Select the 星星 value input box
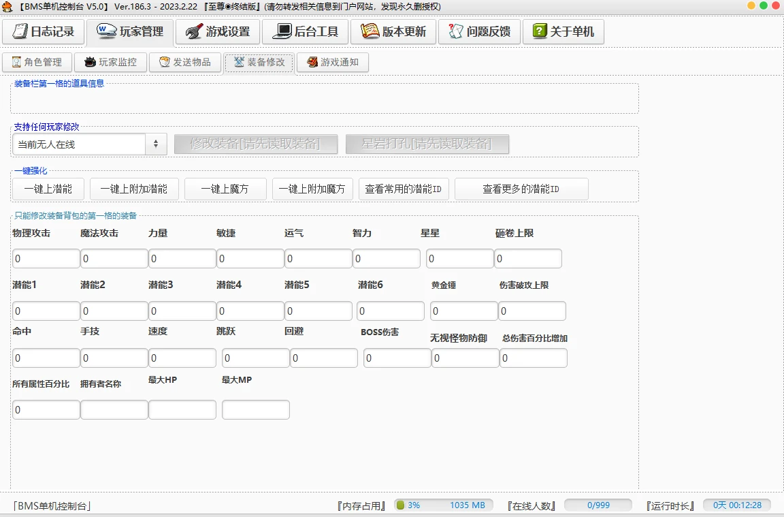This screenshot has width=784, height=517. tap(459, 259)
